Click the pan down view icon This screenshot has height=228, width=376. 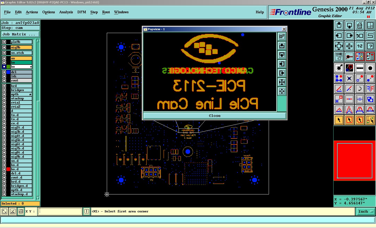[349, 25]
